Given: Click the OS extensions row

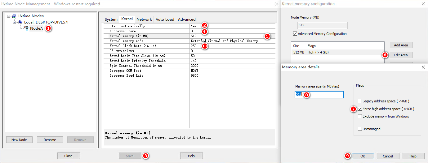Looking at the screenshot, I should (x=189, y=51).
